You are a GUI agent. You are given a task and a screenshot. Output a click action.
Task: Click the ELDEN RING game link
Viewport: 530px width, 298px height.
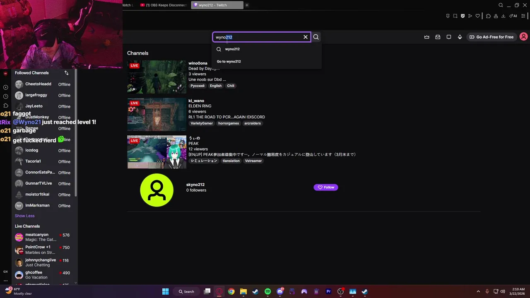(200, 106)
